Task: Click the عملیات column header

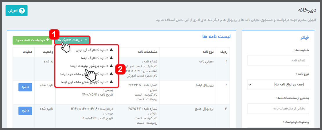Action: 24,52
